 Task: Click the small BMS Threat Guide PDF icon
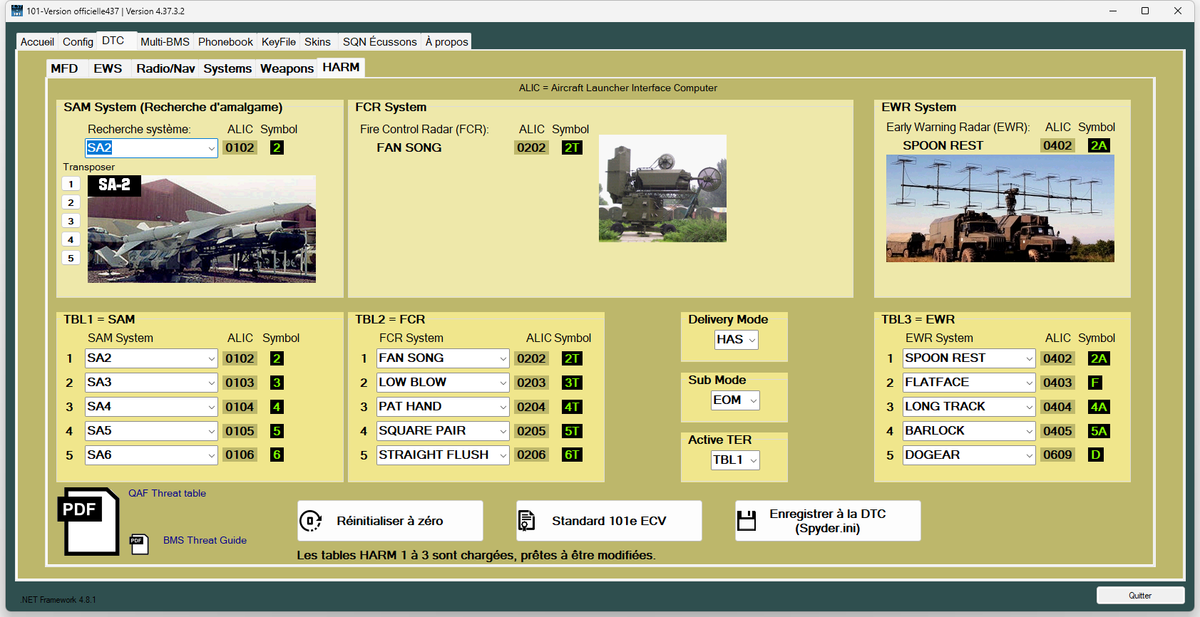[139, 544]
